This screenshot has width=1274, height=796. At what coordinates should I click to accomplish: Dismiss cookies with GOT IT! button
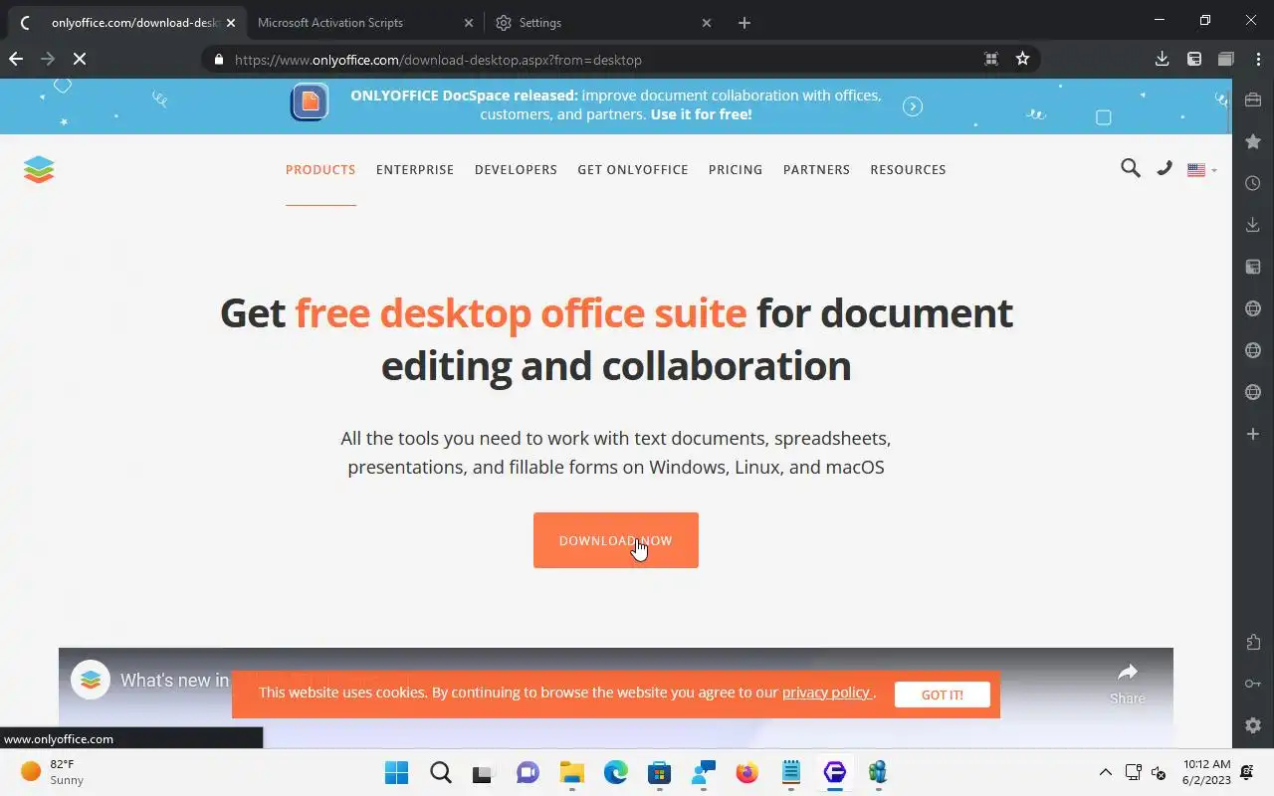pos(942,695)
